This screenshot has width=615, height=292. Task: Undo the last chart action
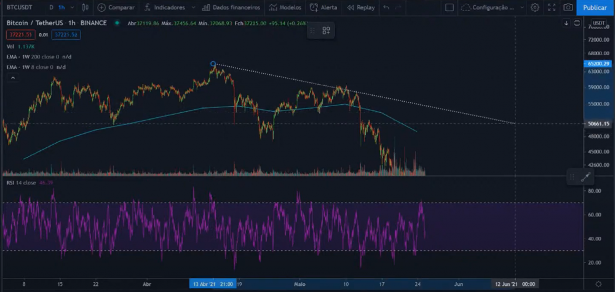click(x=386, y=7)
